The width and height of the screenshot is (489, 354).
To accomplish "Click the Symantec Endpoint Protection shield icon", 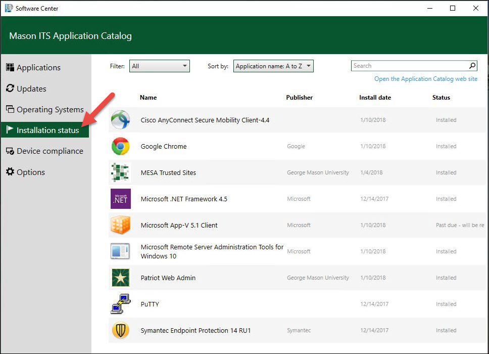I will (120, 330).
